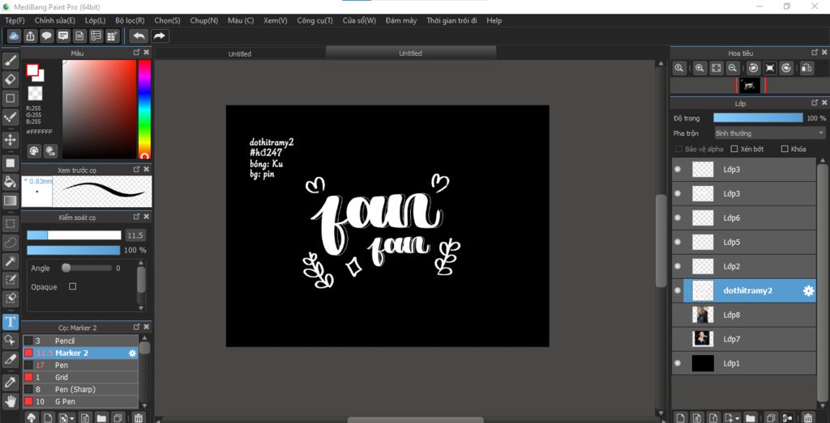The image size is (830, 423).
Task: Select the rectangular Select tool
Action: 11,223
